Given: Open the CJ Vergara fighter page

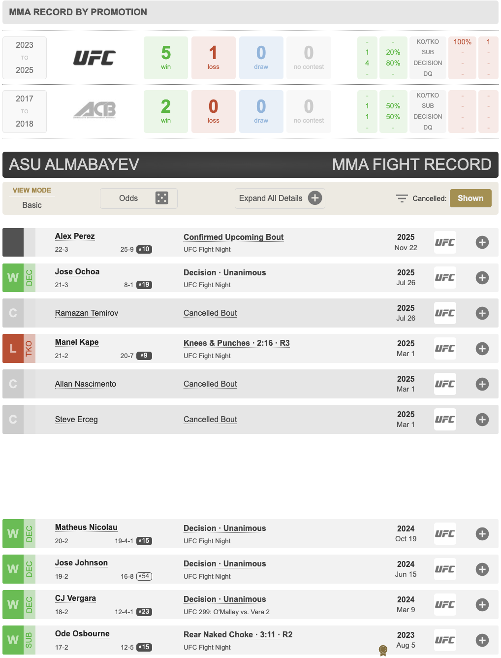Looking at the screenshot, I should (75, 598).
